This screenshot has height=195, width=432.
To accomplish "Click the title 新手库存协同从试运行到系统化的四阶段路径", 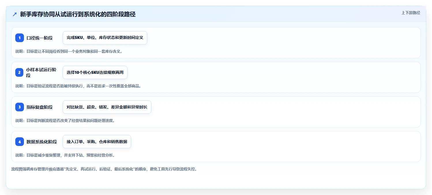I will click(78, 14).
